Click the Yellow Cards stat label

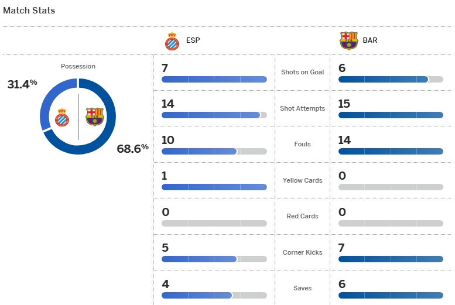[302, 180]
